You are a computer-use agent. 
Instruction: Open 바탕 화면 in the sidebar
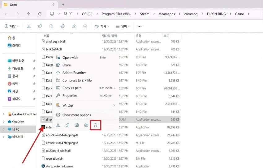(16, 61)
